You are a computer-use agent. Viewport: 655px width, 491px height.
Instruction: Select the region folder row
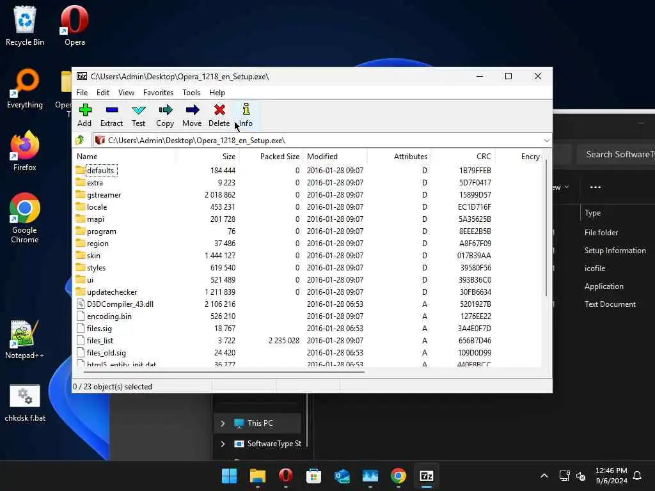[307, 243]
